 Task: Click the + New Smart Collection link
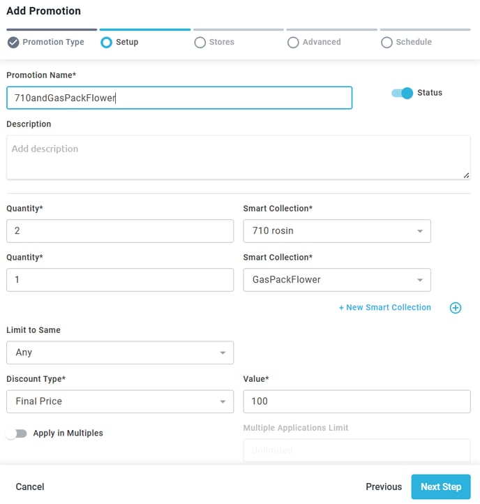tap(385, 308)
